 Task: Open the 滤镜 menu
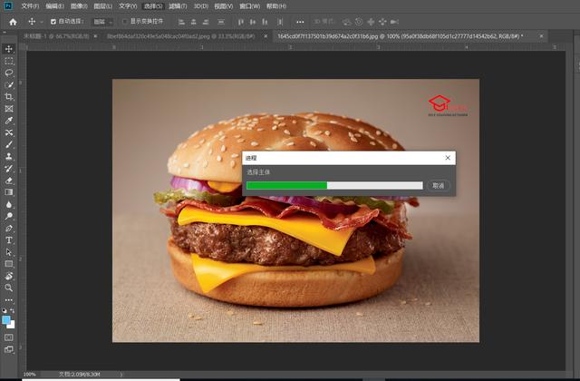pyautogui.click(x=178, y=6)
